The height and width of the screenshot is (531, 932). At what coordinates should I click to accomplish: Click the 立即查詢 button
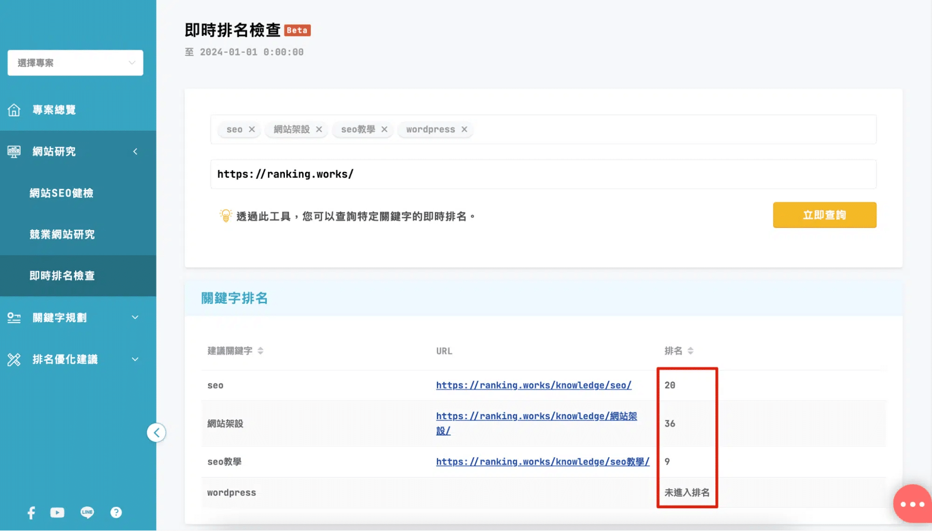(x=824, y=215)
